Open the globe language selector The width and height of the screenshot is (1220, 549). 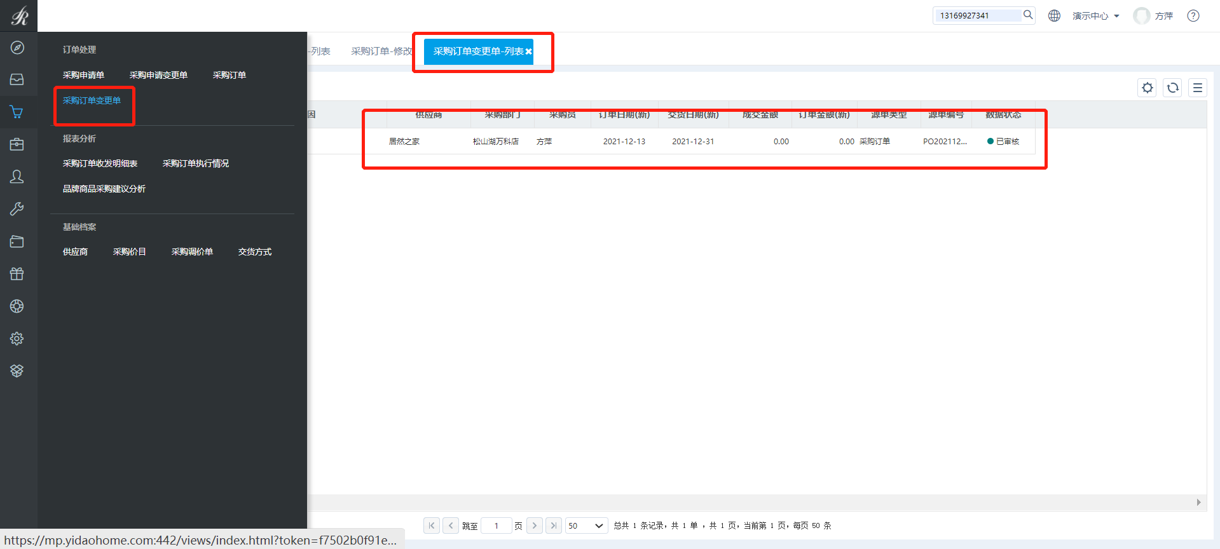1054,15
